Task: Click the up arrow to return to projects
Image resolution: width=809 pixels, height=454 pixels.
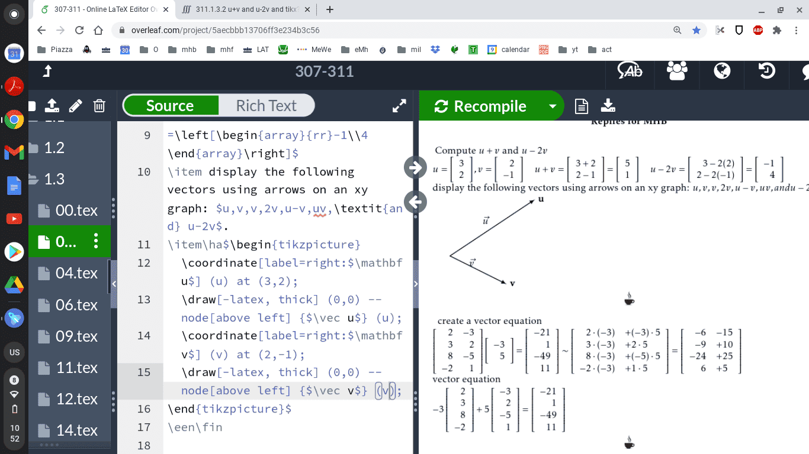Action: pyautogui.click(x=47, y=72)
